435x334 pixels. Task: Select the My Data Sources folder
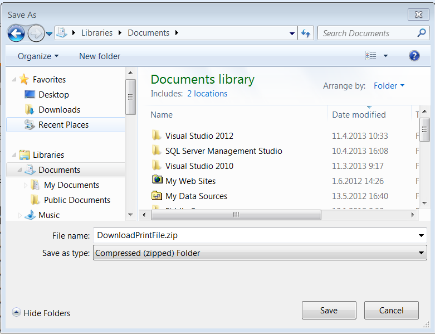click(196, 196)
